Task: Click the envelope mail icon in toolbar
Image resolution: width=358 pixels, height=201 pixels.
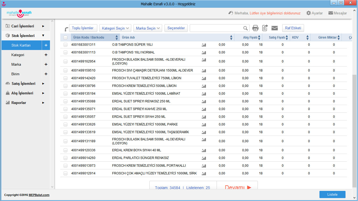Action: tap(275, 28)
